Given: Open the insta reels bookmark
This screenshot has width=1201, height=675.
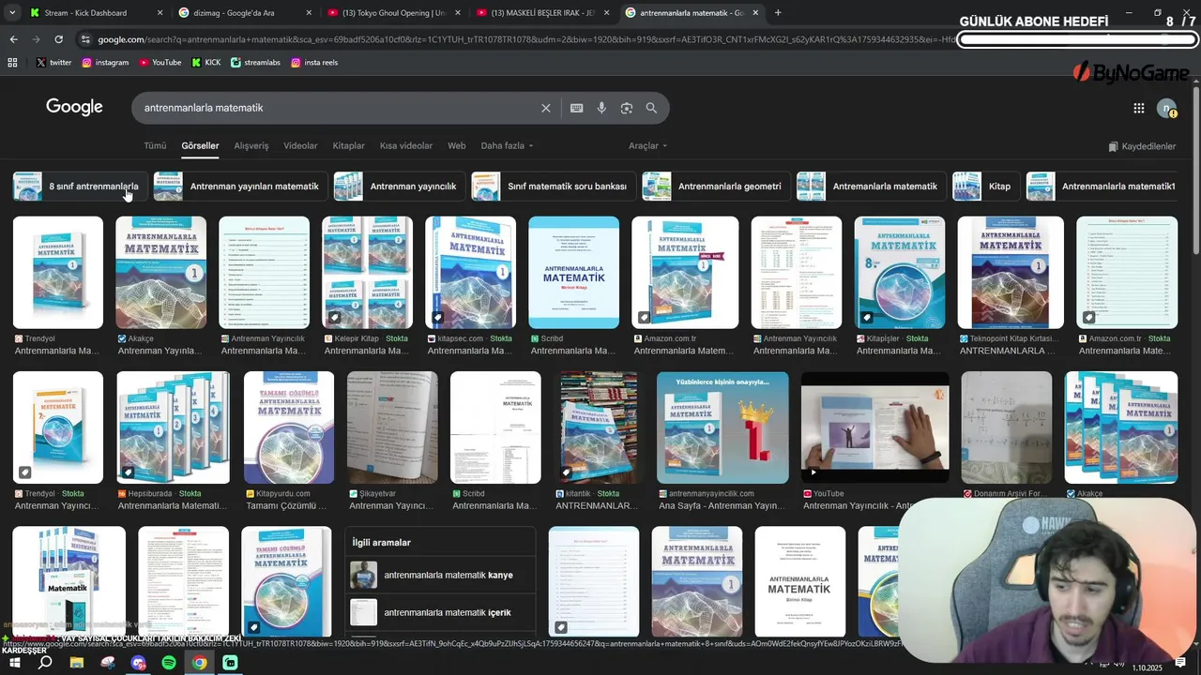Looking at the screenshot, I should point(314,62).
